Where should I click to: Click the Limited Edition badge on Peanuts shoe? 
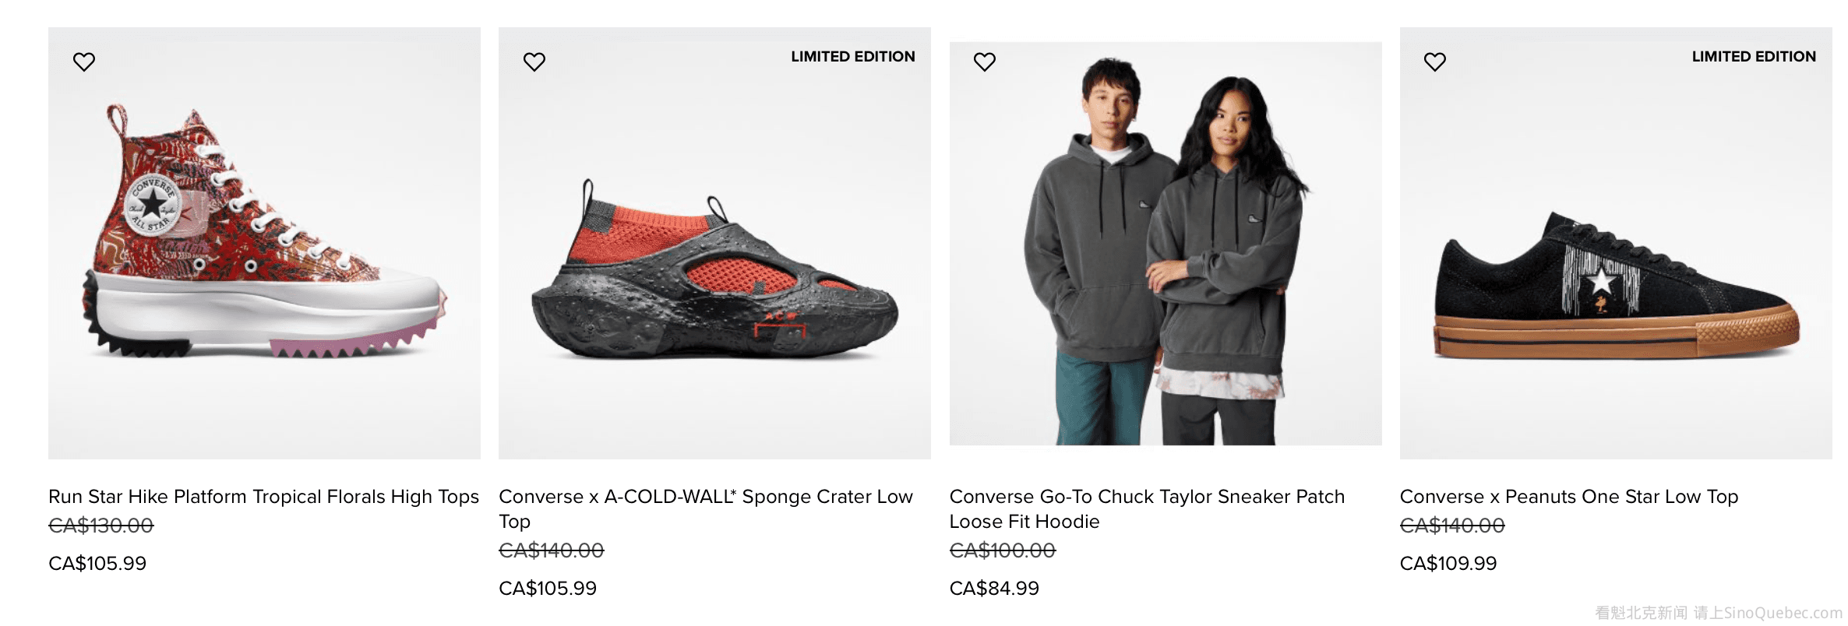click(1754, 57)
